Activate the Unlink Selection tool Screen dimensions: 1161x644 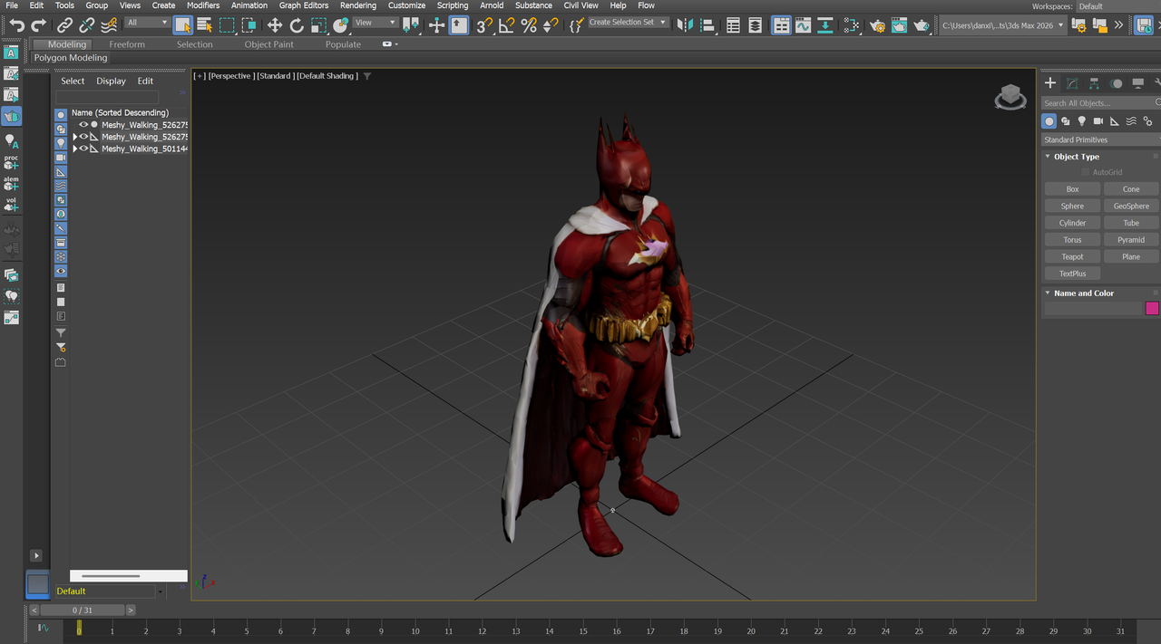(87, 25)
